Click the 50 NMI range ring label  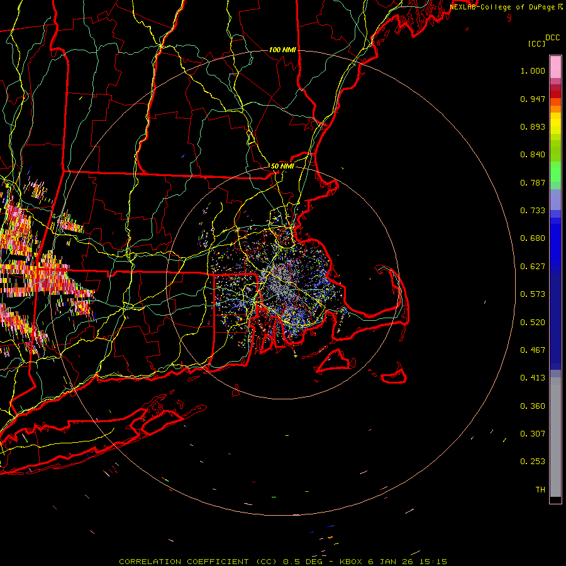tap(282, 167)
